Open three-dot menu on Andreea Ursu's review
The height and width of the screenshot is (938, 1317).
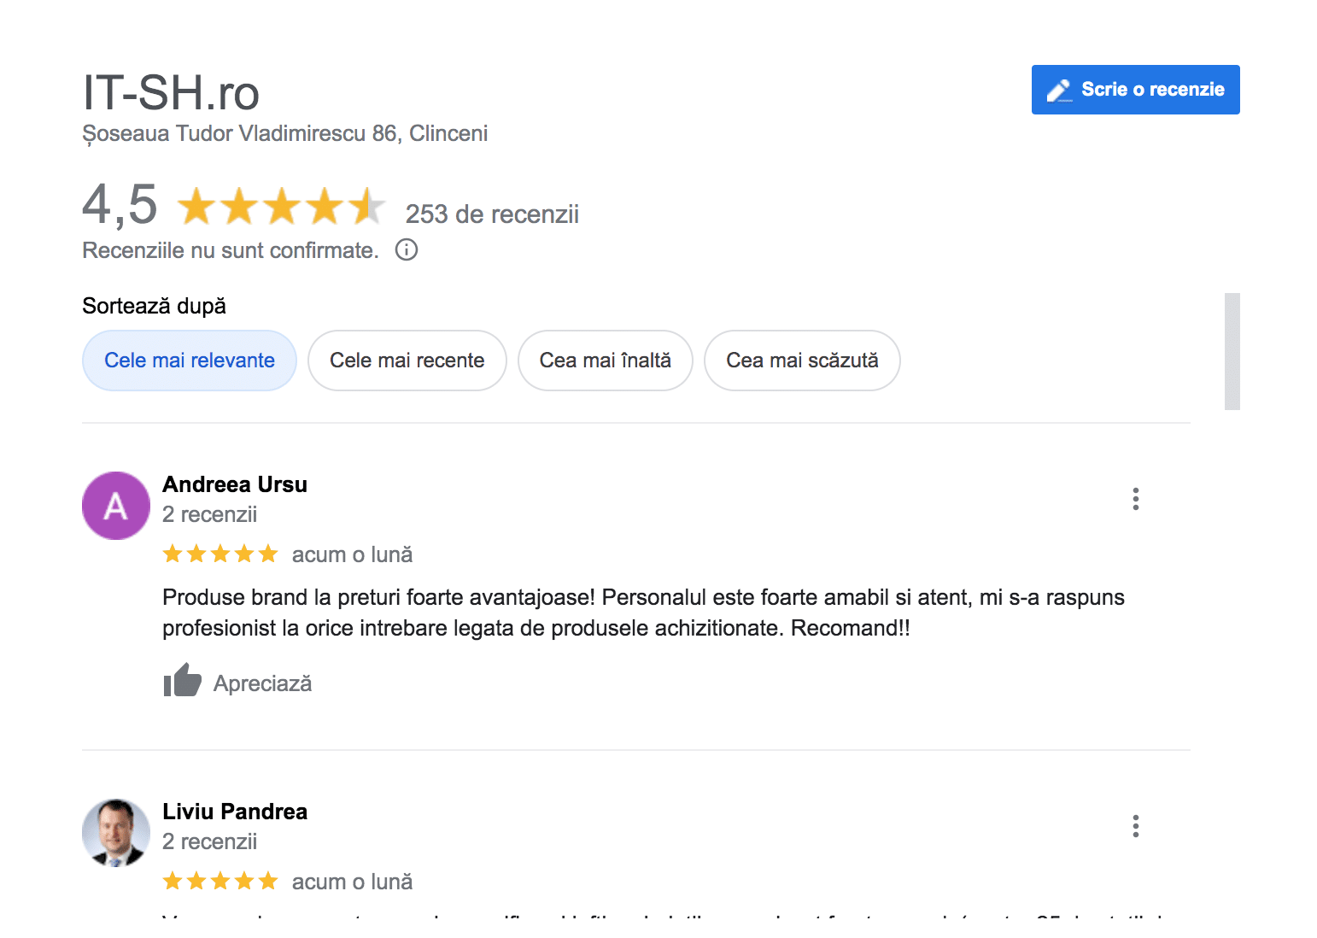coord(1135,499)
